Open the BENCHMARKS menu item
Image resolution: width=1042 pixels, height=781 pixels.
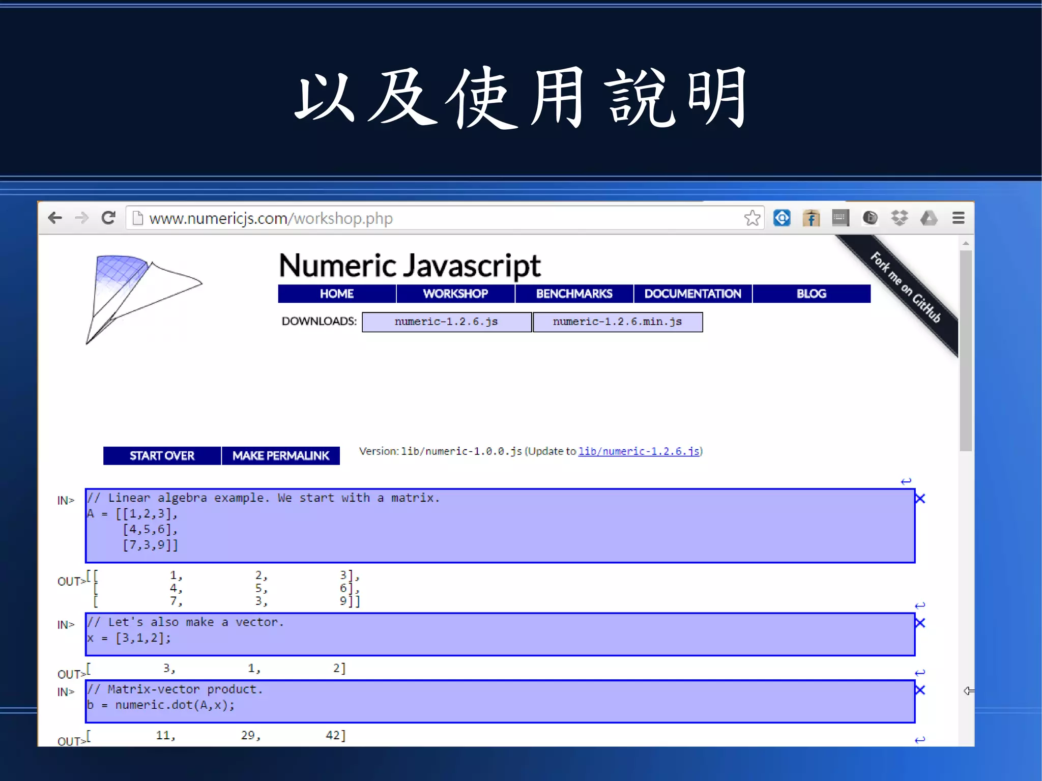(x=574, y=294)
